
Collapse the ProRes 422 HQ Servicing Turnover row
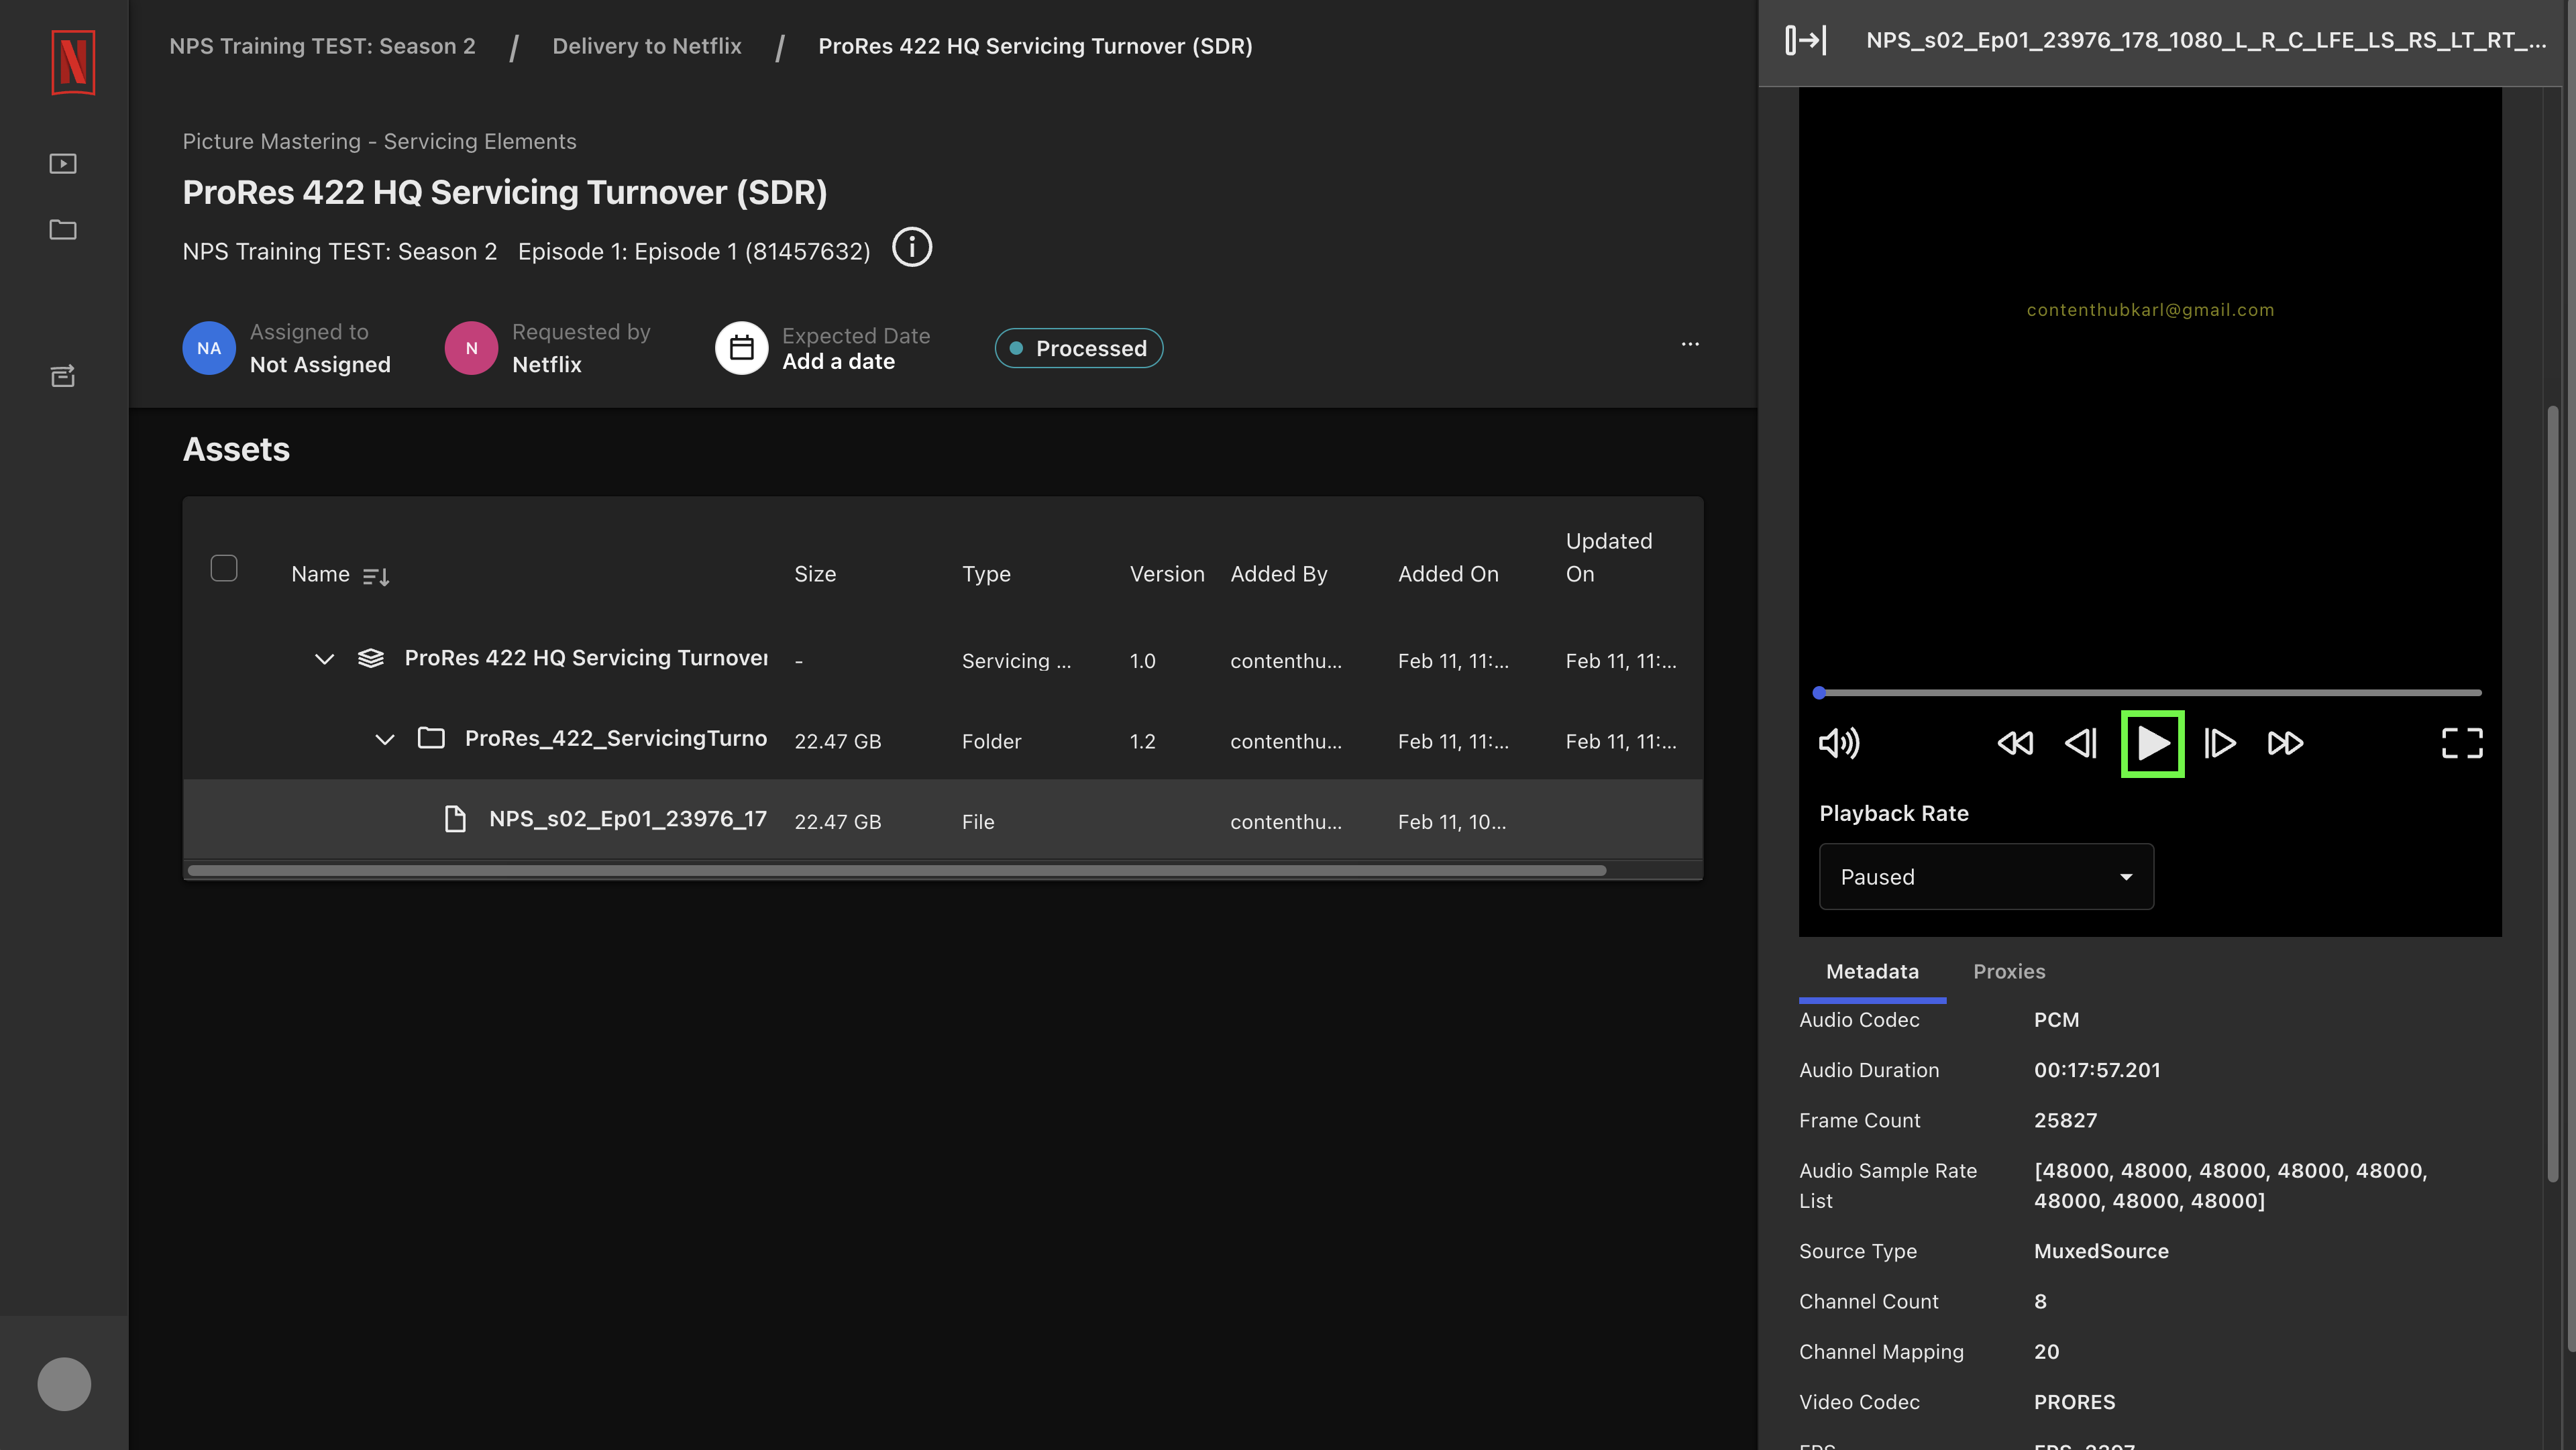tap(324, 659)
